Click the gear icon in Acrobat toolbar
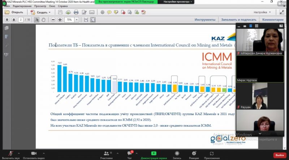The height and width of the screenshot is (160, 289). click(x=103, y=12)
